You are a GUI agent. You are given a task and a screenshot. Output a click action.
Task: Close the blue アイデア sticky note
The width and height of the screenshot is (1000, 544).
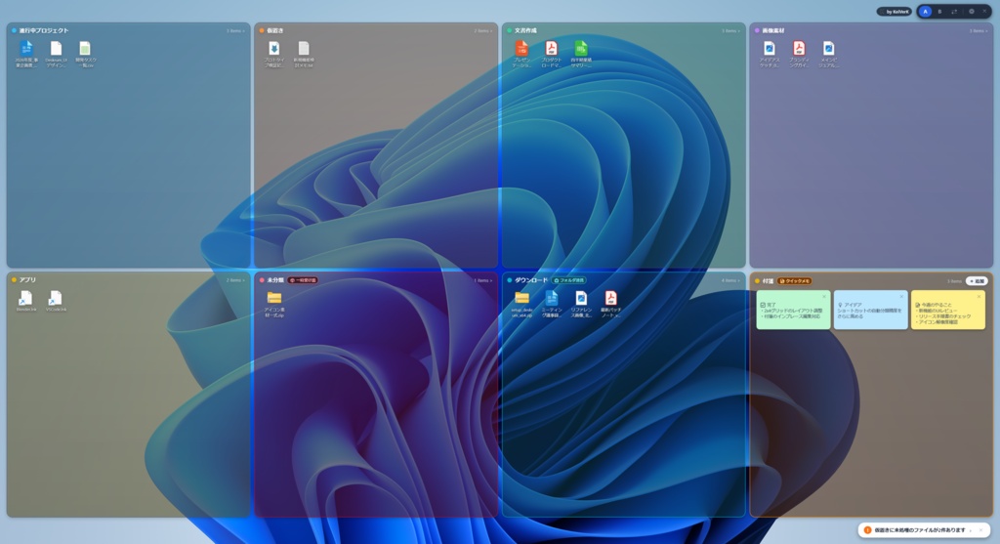[901, 297]
